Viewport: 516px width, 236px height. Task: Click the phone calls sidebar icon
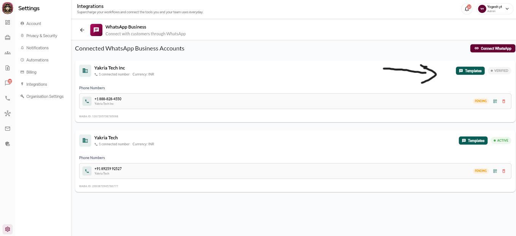click(x=8, y=98)
